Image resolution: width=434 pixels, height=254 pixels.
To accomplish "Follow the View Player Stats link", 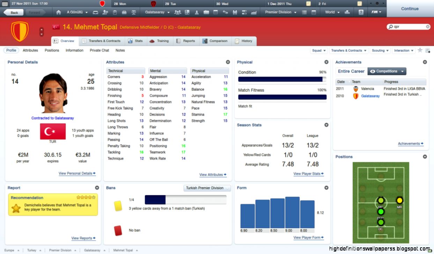I will pos(309,174).
